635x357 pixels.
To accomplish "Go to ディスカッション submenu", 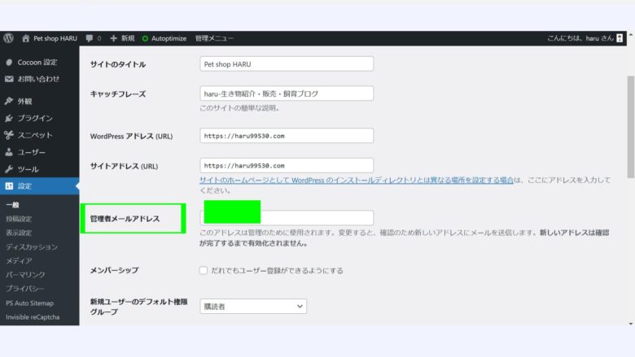I will coord(32,246).
